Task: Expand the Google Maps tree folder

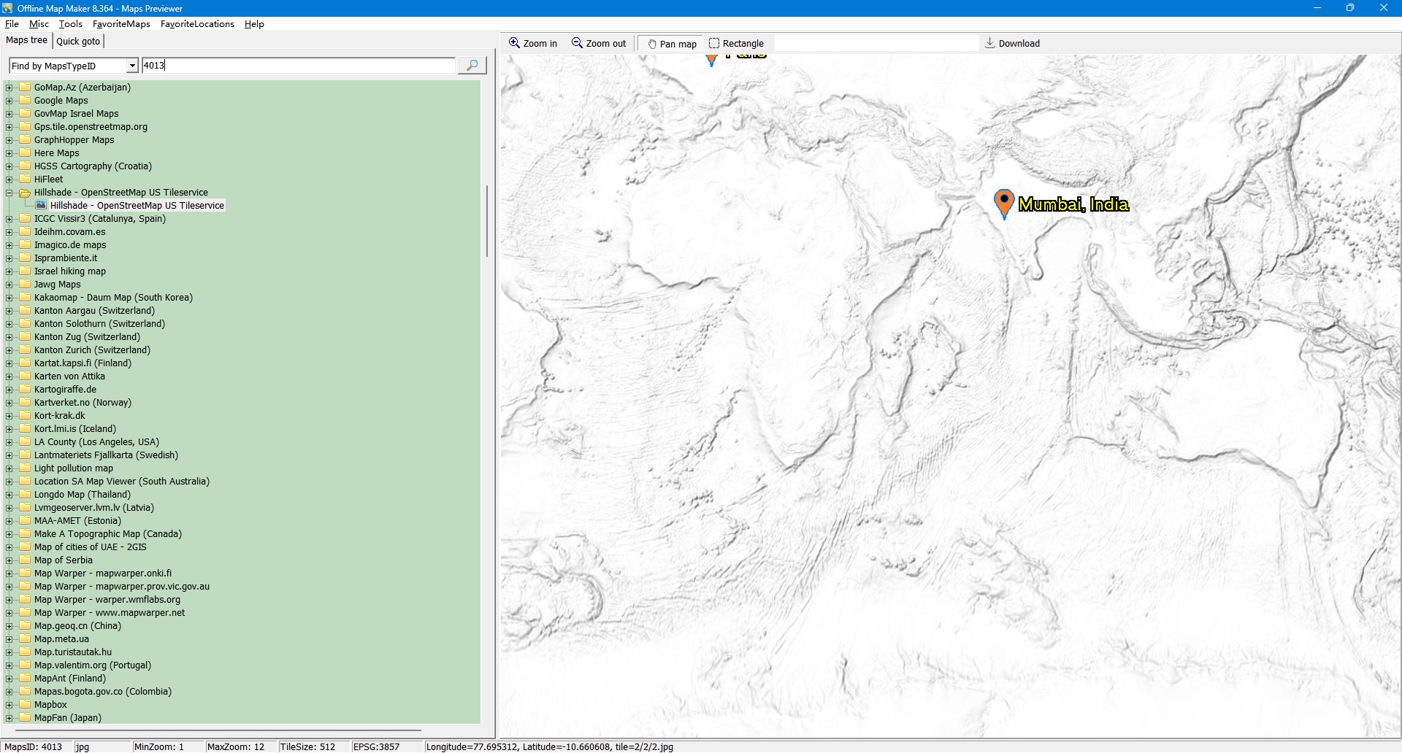Action: (9, 101)
